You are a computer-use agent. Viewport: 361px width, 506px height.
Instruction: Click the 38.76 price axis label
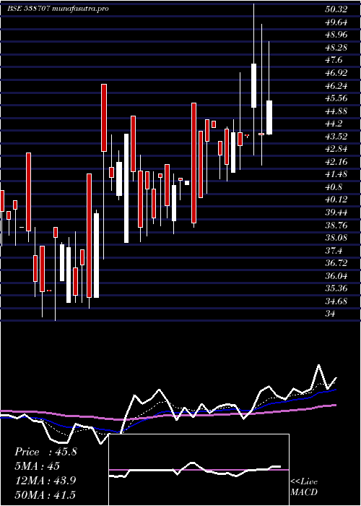point(336,226)
